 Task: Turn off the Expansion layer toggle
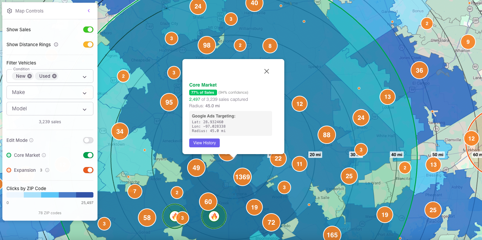tap(88, 170)
